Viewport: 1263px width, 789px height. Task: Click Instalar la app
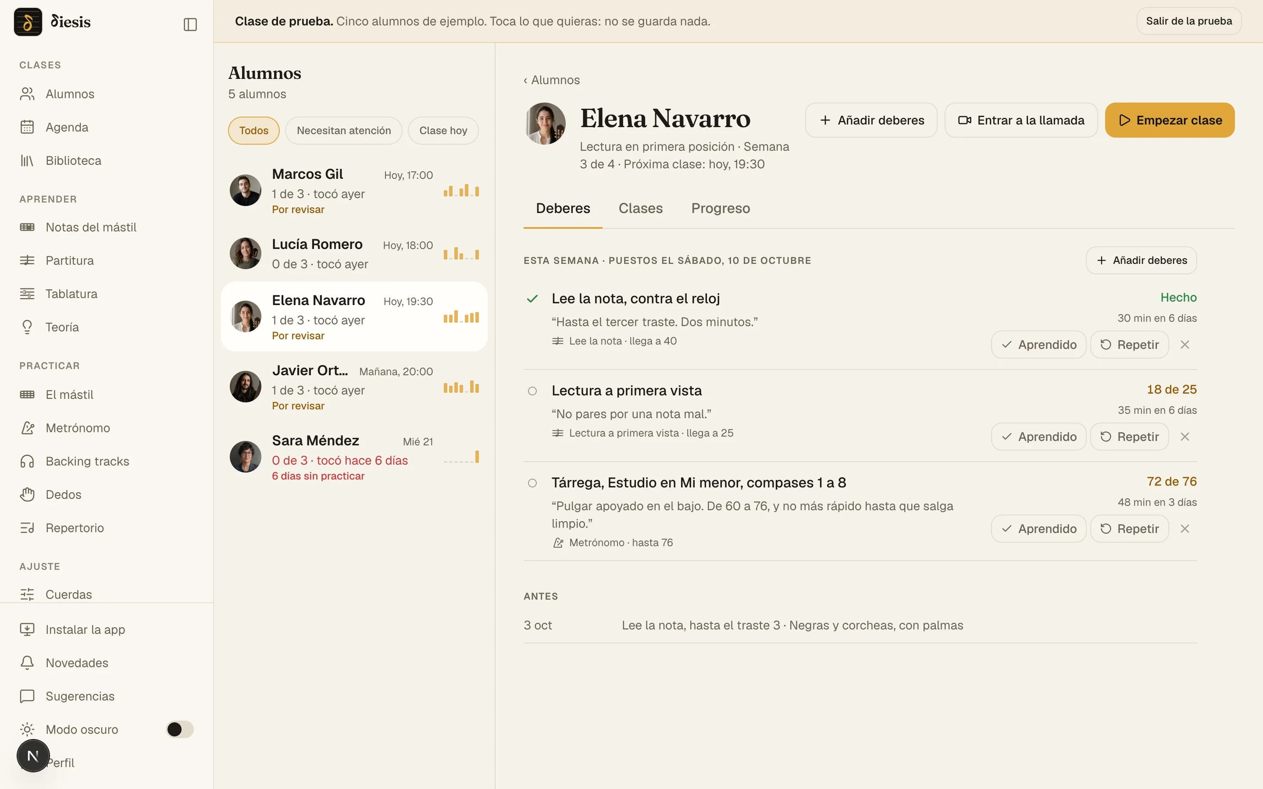106,629
